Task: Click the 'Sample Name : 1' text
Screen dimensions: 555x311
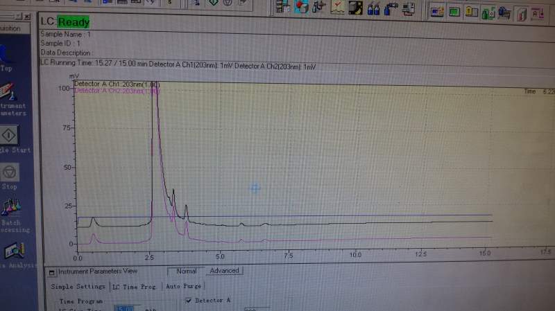Action: [x=65, y=34]
